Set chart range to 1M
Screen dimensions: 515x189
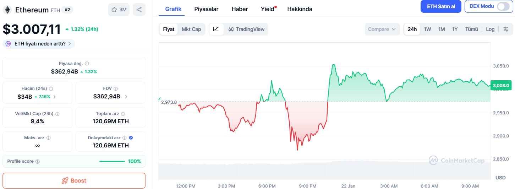442,29
